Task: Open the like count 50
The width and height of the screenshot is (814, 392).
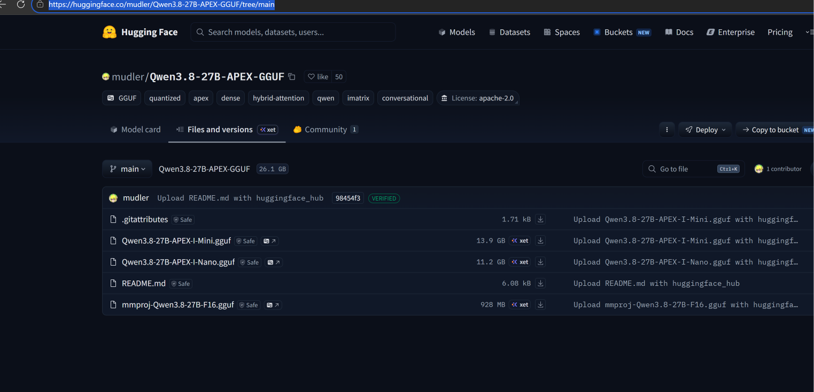Action: pyautogui.click(x=339, y=77)
